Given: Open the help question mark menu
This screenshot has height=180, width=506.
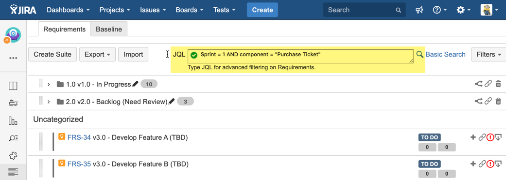Looking at the screenshot, I should [x=439, y=10].
